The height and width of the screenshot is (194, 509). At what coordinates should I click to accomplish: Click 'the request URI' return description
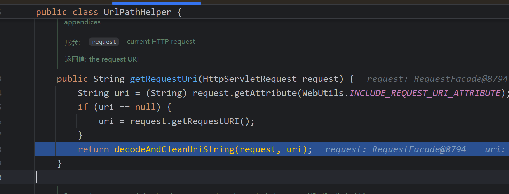[114, 59]
